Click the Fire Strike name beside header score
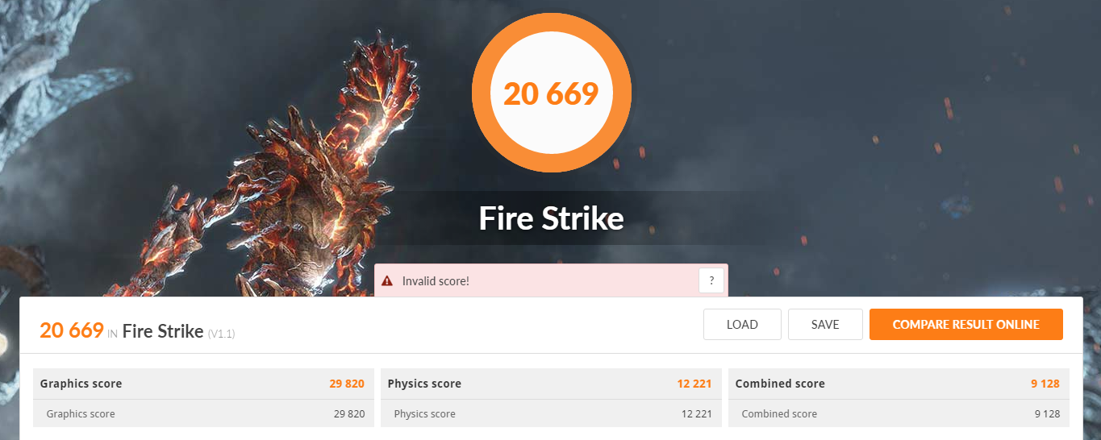Viewport: 1101px width, 440px height. click(x=163, y=330)
